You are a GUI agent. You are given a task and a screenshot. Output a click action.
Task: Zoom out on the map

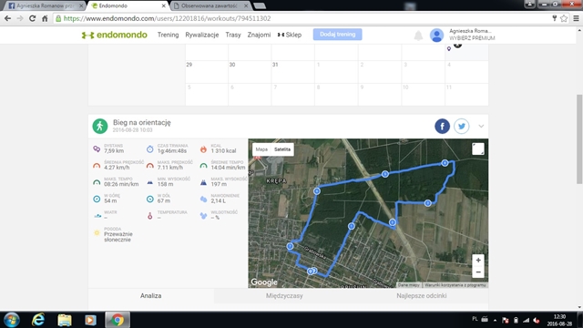click(478, 272)
